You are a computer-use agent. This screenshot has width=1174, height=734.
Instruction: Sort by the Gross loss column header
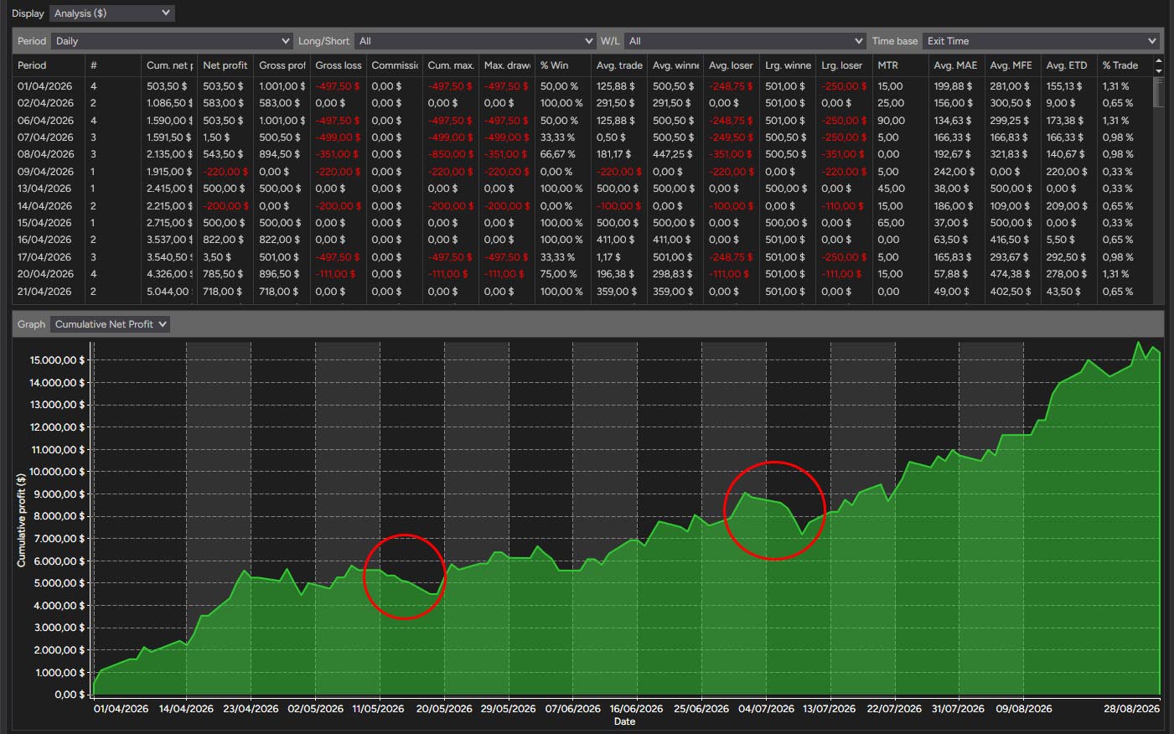(x=338, y=65)
